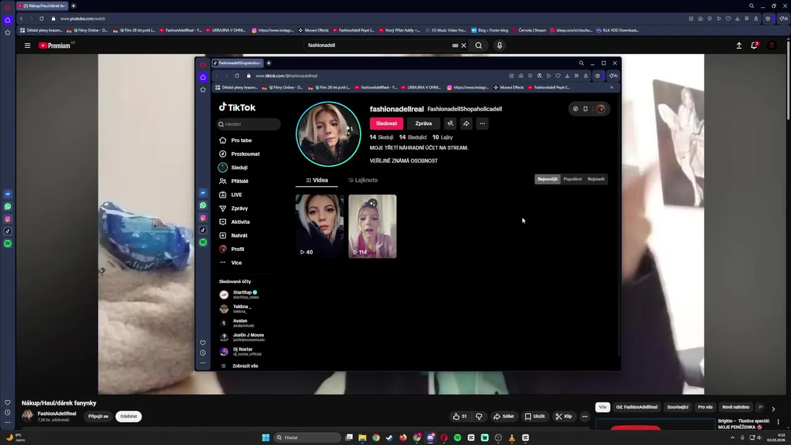This screenshot has width=791, height=445.
Task: Click Windows taskbar Hledat search box
Action: (307, 438)
